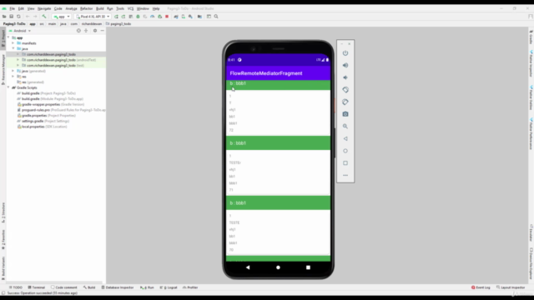Tap the phone's home navigation button

pyautogui.click(x=278, y=267)
